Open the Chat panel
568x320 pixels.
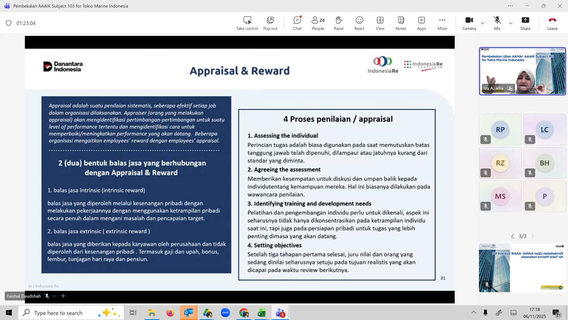[297, 23]
